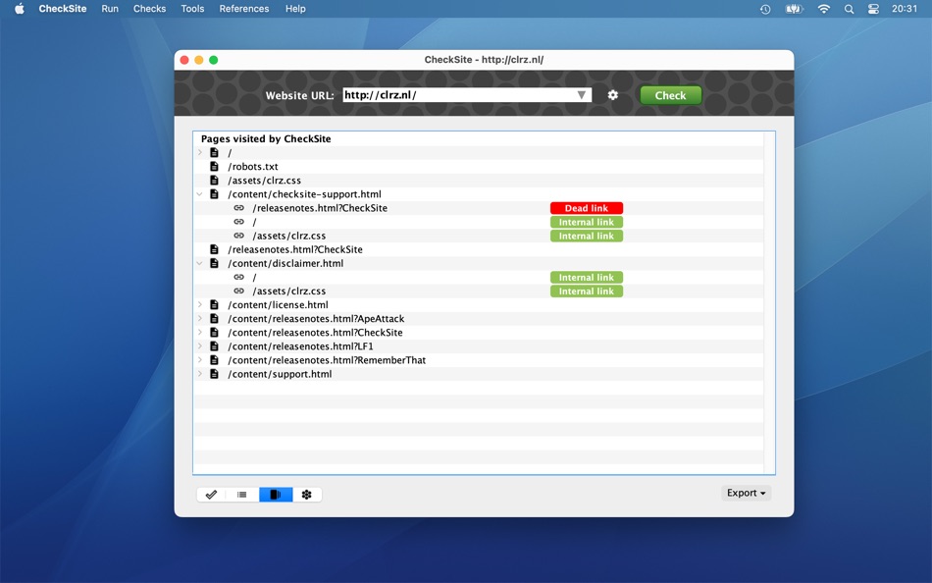Click the page icon for /content/checksite-support.html
Image resolution: width=932 pixels, height=583 pixels.
[214, 194]
